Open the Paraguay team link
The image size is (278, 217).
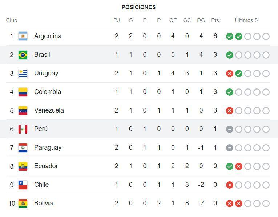point(48,147)
